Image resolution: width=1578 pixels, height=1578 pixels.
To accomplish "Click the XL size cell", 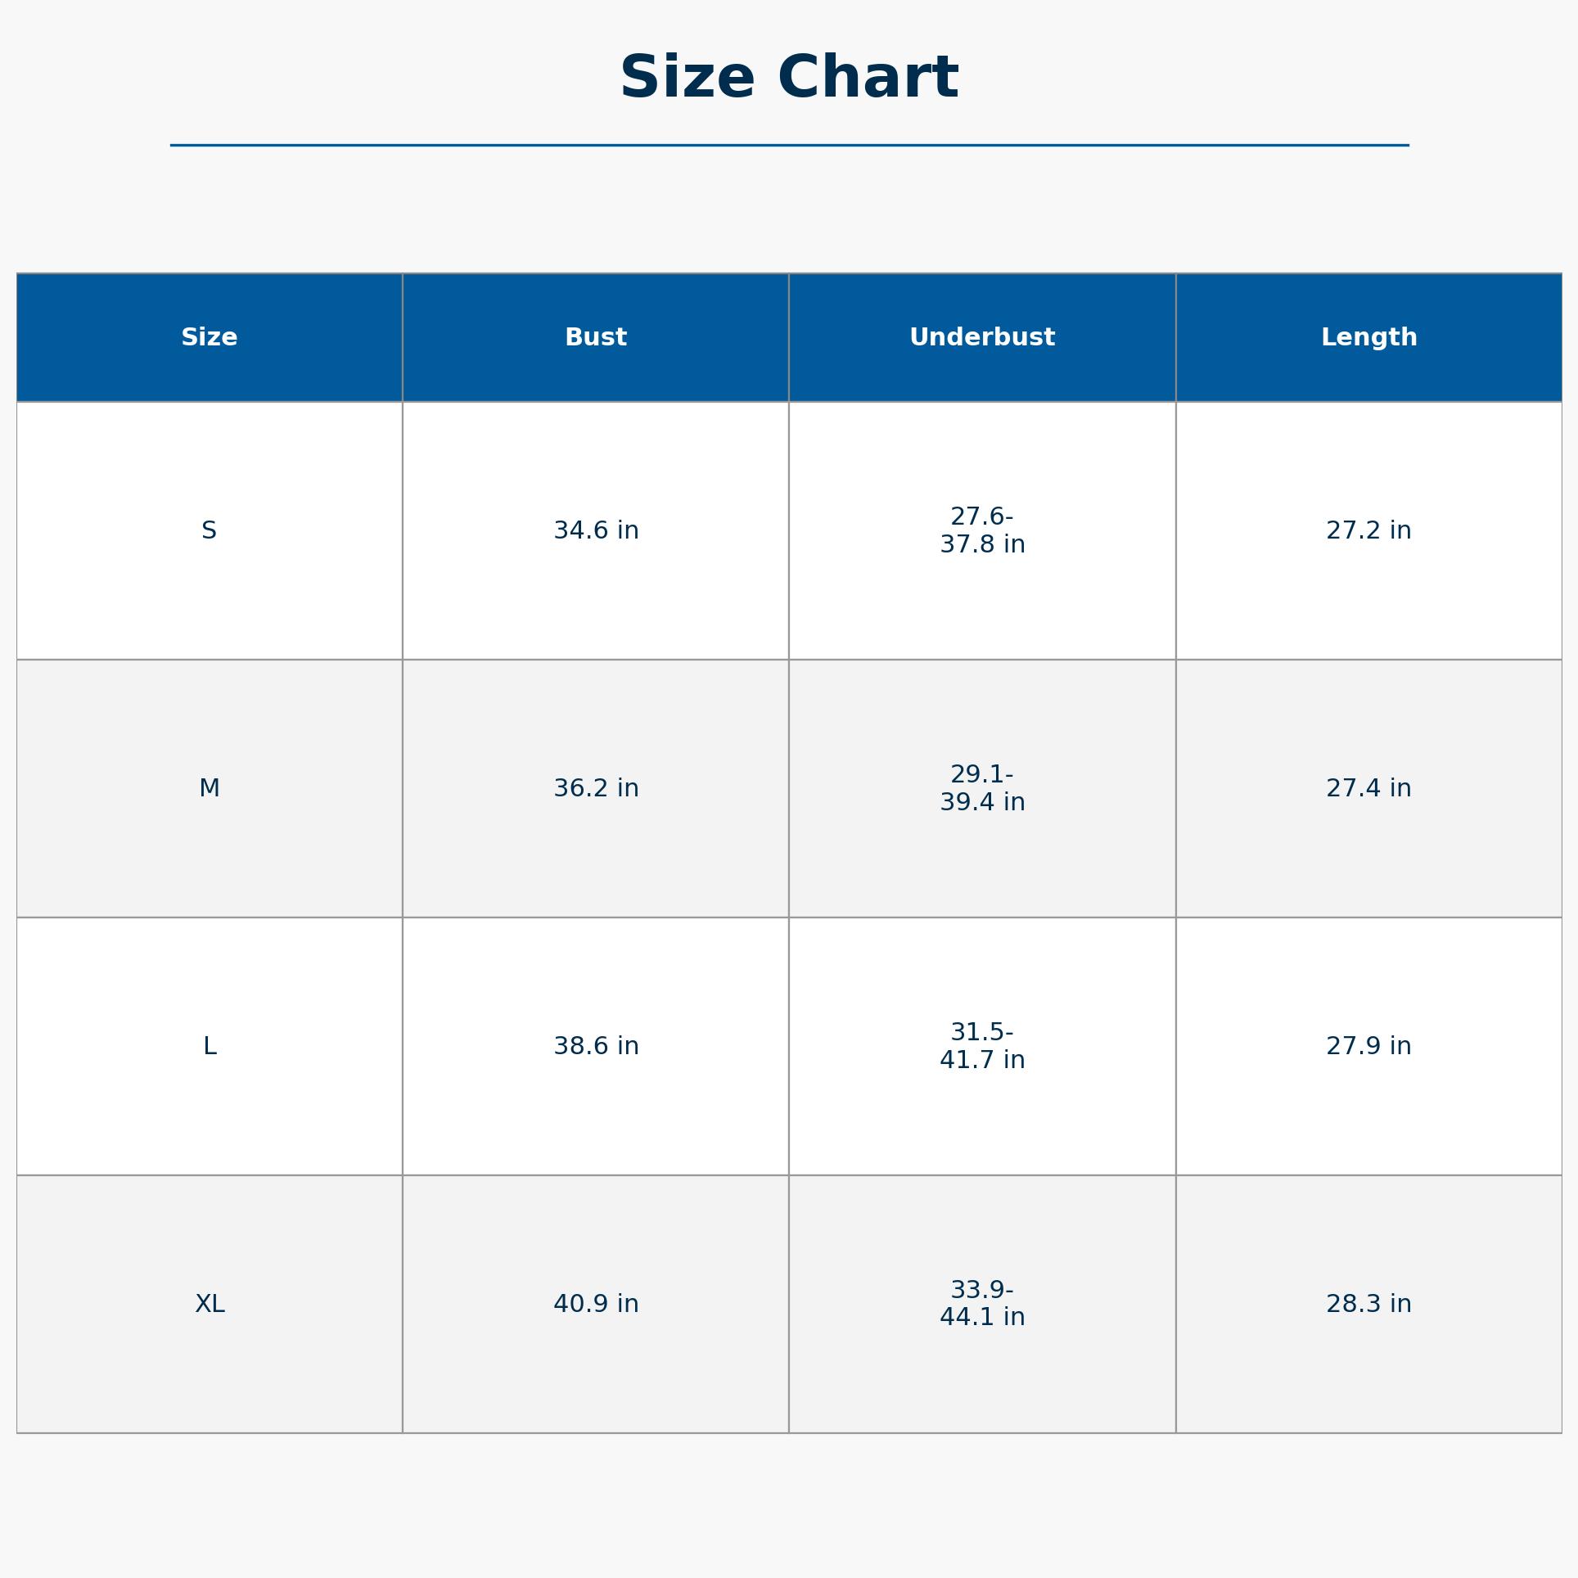I will (210, 1304).
